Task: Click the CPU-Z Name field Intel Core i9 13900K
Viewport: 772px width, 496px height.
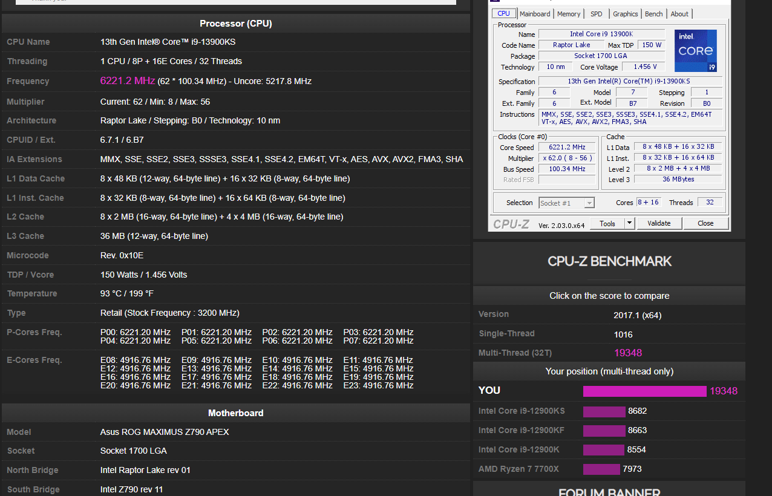Action: tap(601, 34)
